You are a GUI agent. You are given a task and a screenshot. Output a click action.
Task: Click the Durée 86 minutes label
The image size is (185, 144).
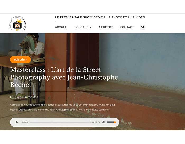tap(26, 97)
